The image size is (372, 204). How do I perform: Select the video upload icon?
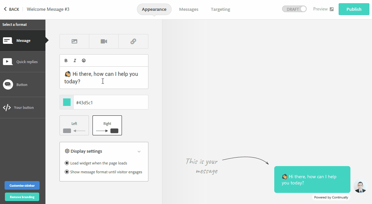(104, 41)
